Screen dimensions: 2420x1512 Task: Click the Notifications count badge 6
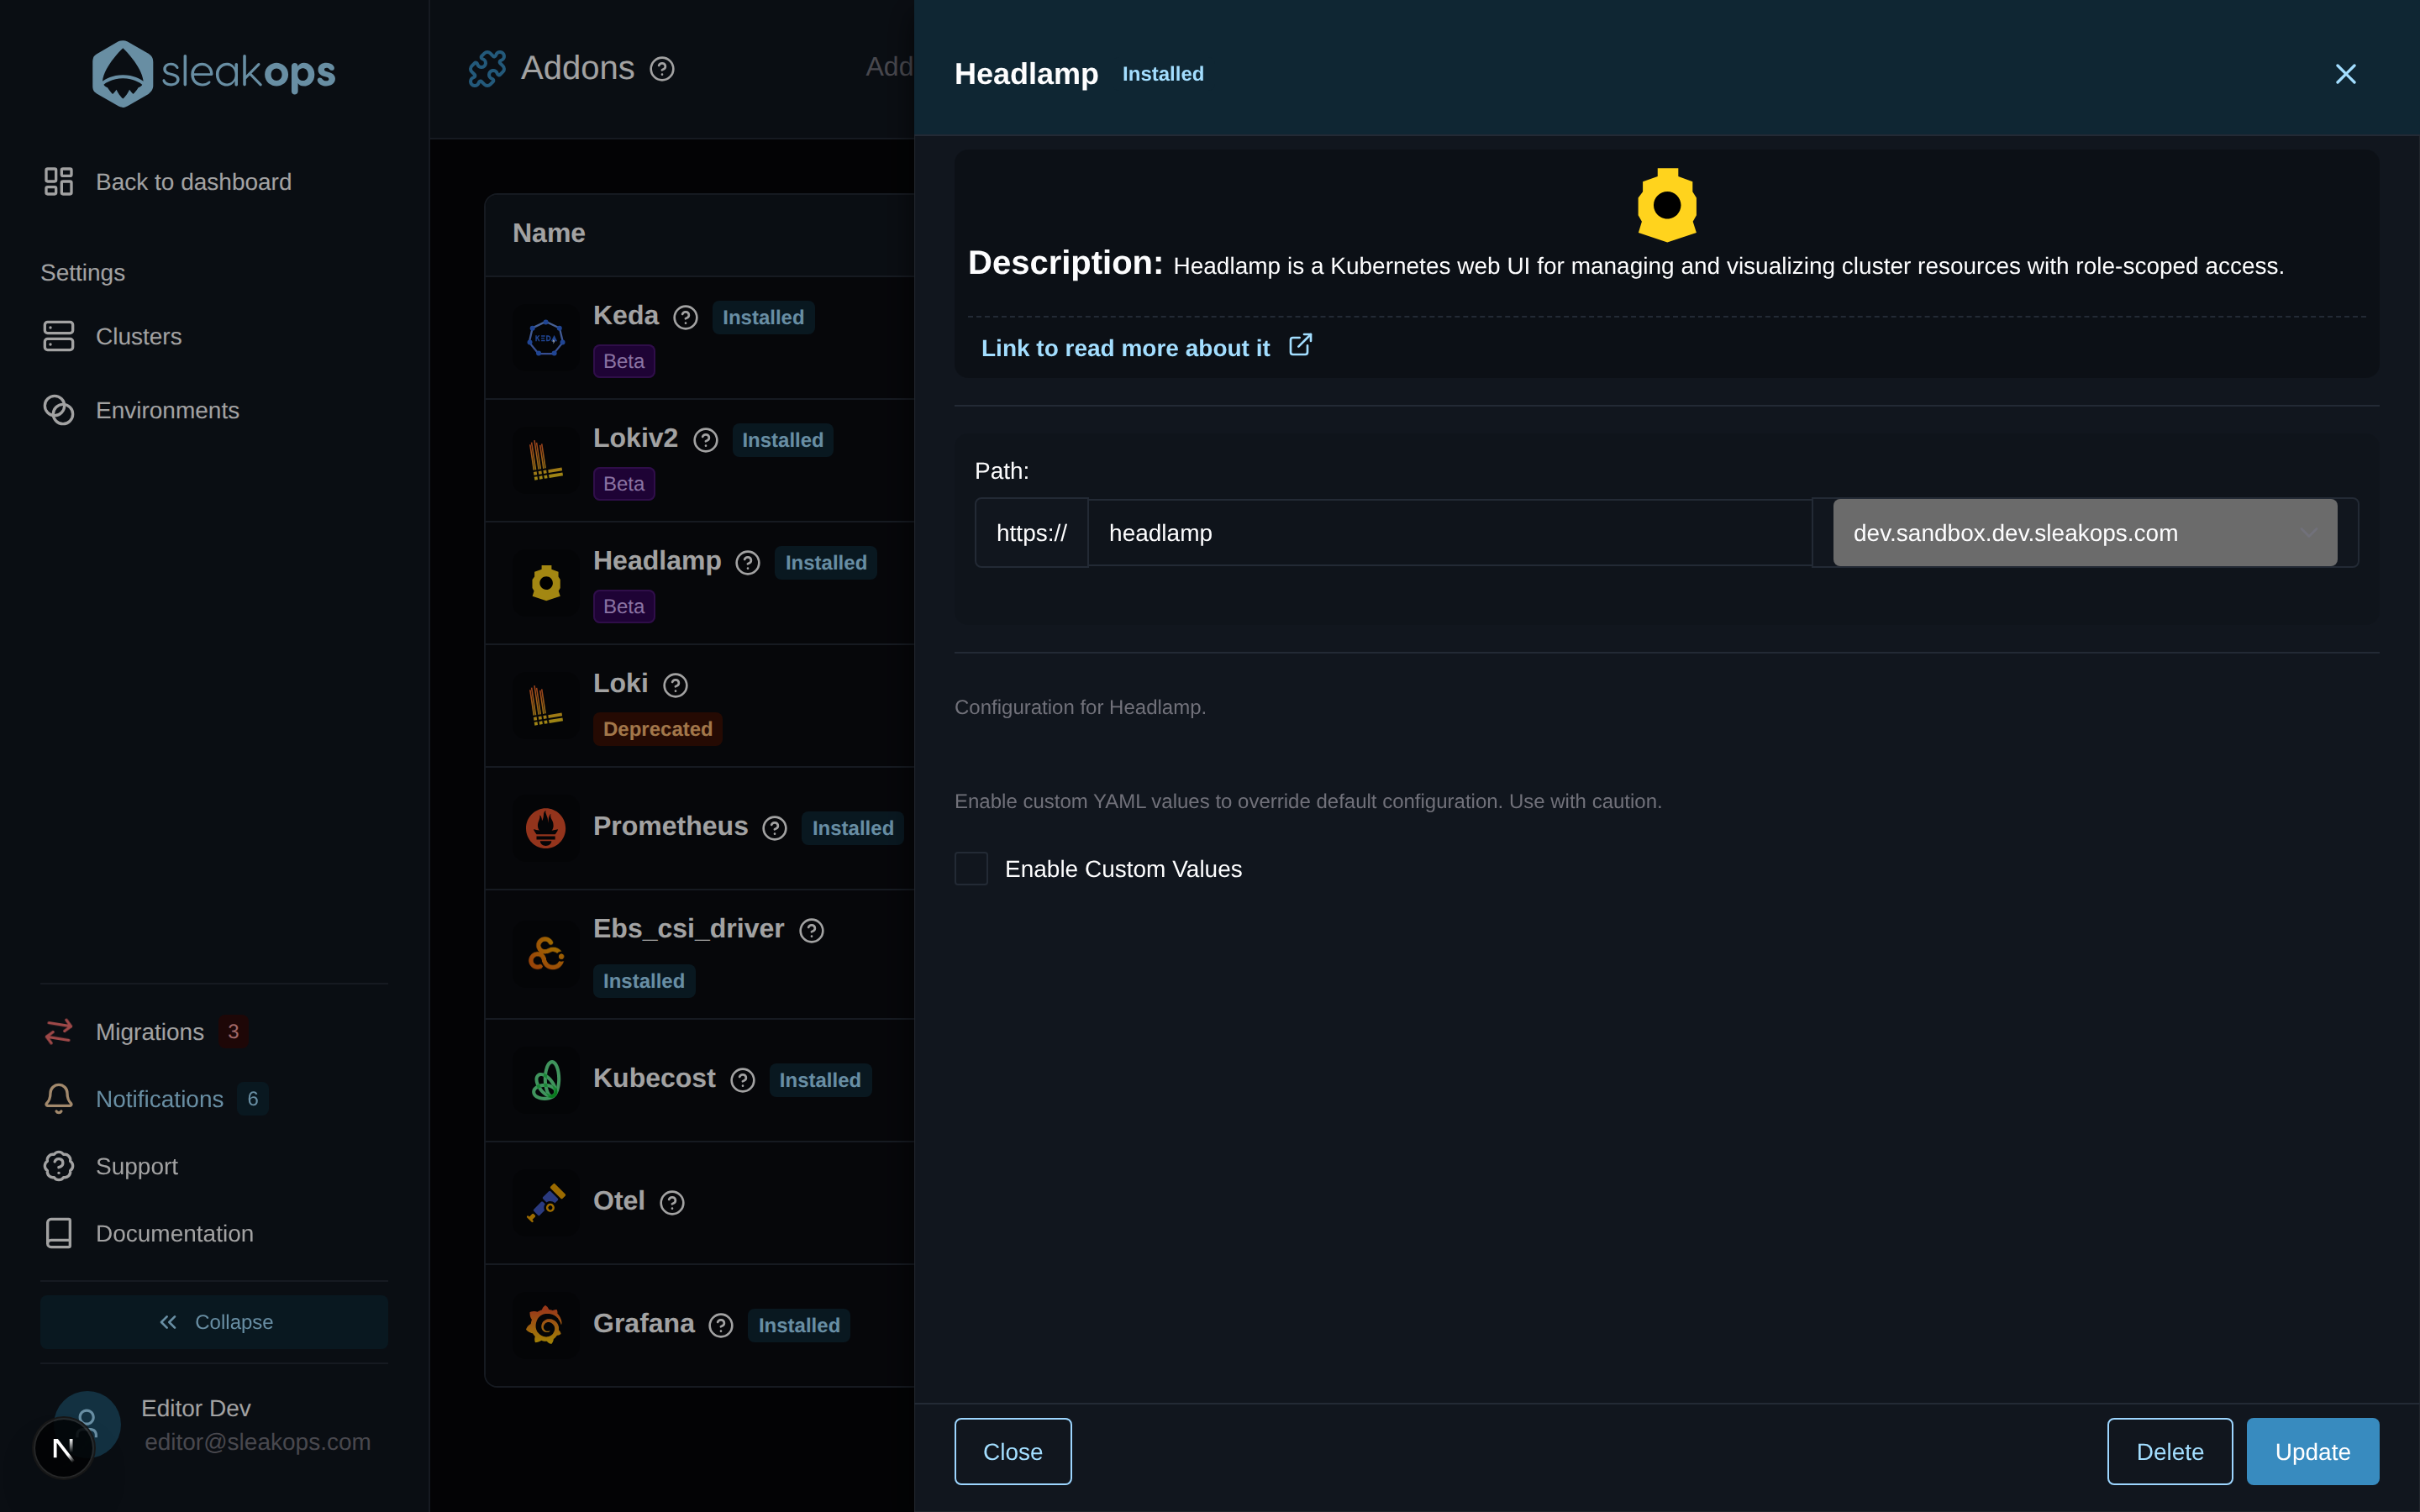coord(253,1099)
